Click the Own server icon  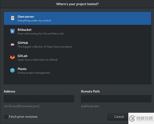pyautogui.click(x=13, y=18)
